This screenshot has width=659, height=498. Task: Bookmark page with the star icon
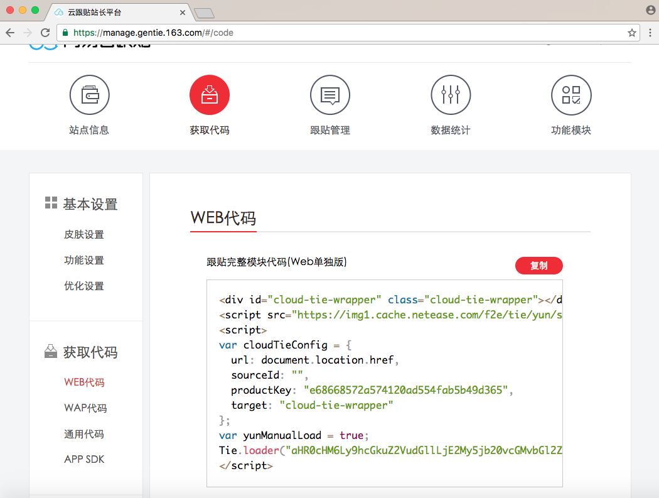click(x=631, y=33)
